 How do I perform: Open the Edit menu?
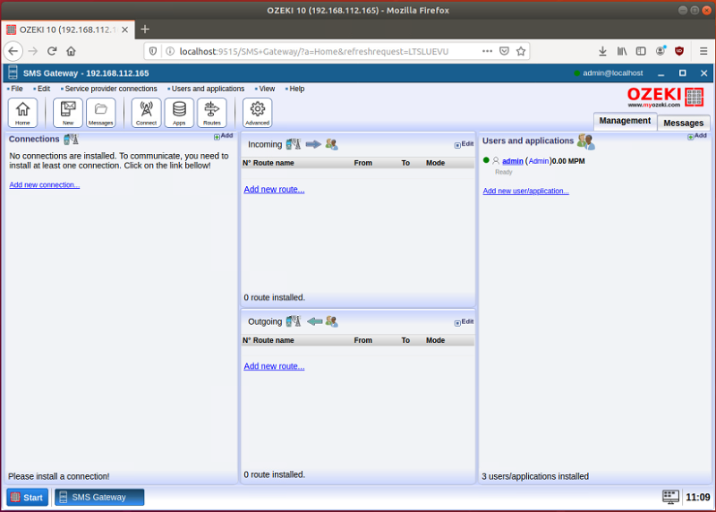coord(44,89)
